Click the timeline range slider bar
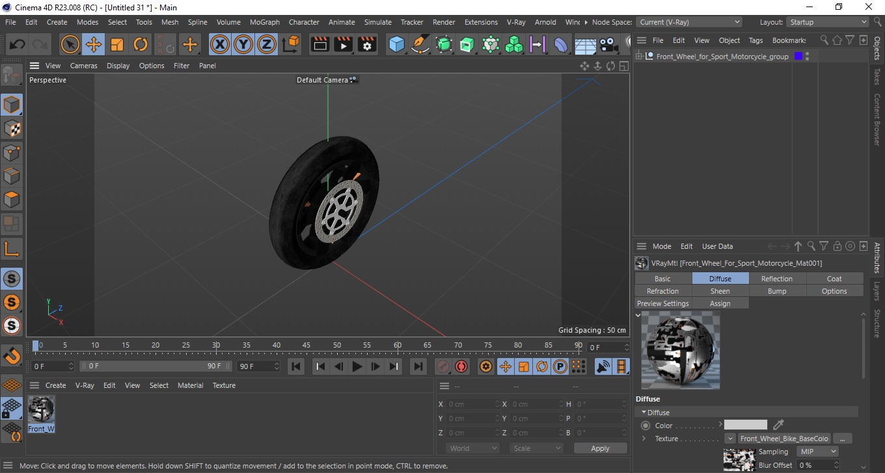 pos(156,366)
